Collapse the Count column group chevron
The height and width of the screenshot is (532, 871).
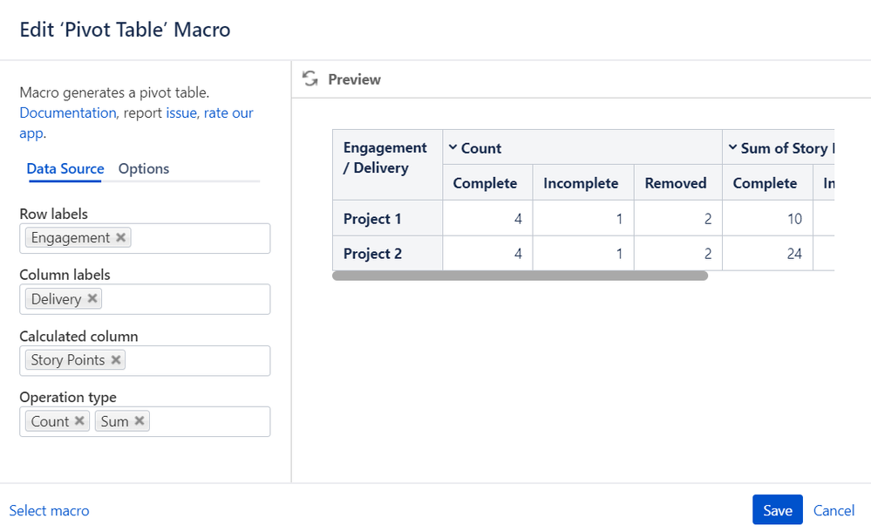click(x=453, y=147)
